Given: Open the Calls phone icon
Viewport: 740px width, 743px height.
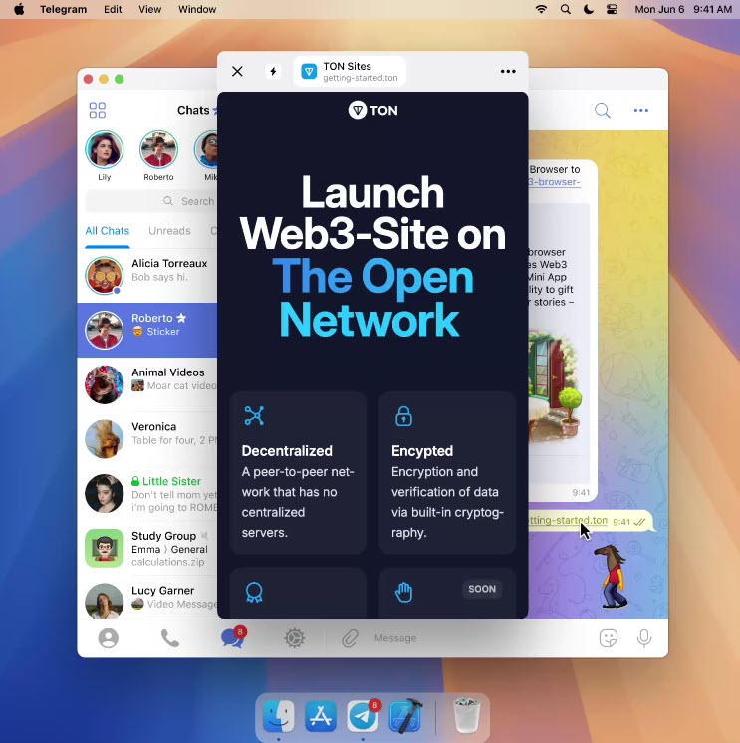Looking at the screenshot, I should 170,638.
